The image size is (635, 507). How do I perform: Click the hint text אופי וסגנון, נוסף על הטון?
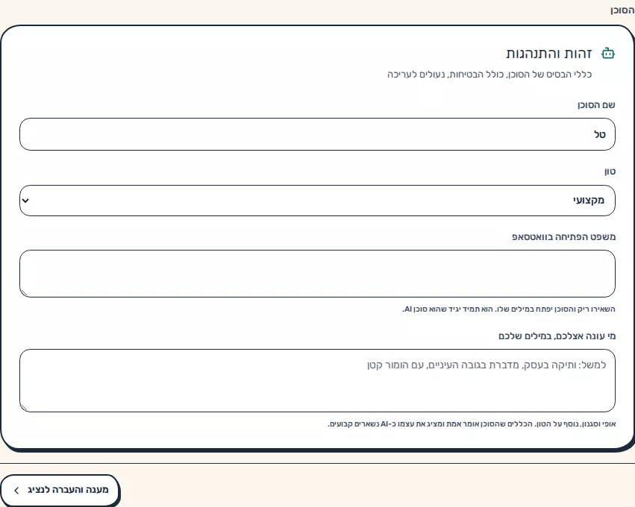472,424
